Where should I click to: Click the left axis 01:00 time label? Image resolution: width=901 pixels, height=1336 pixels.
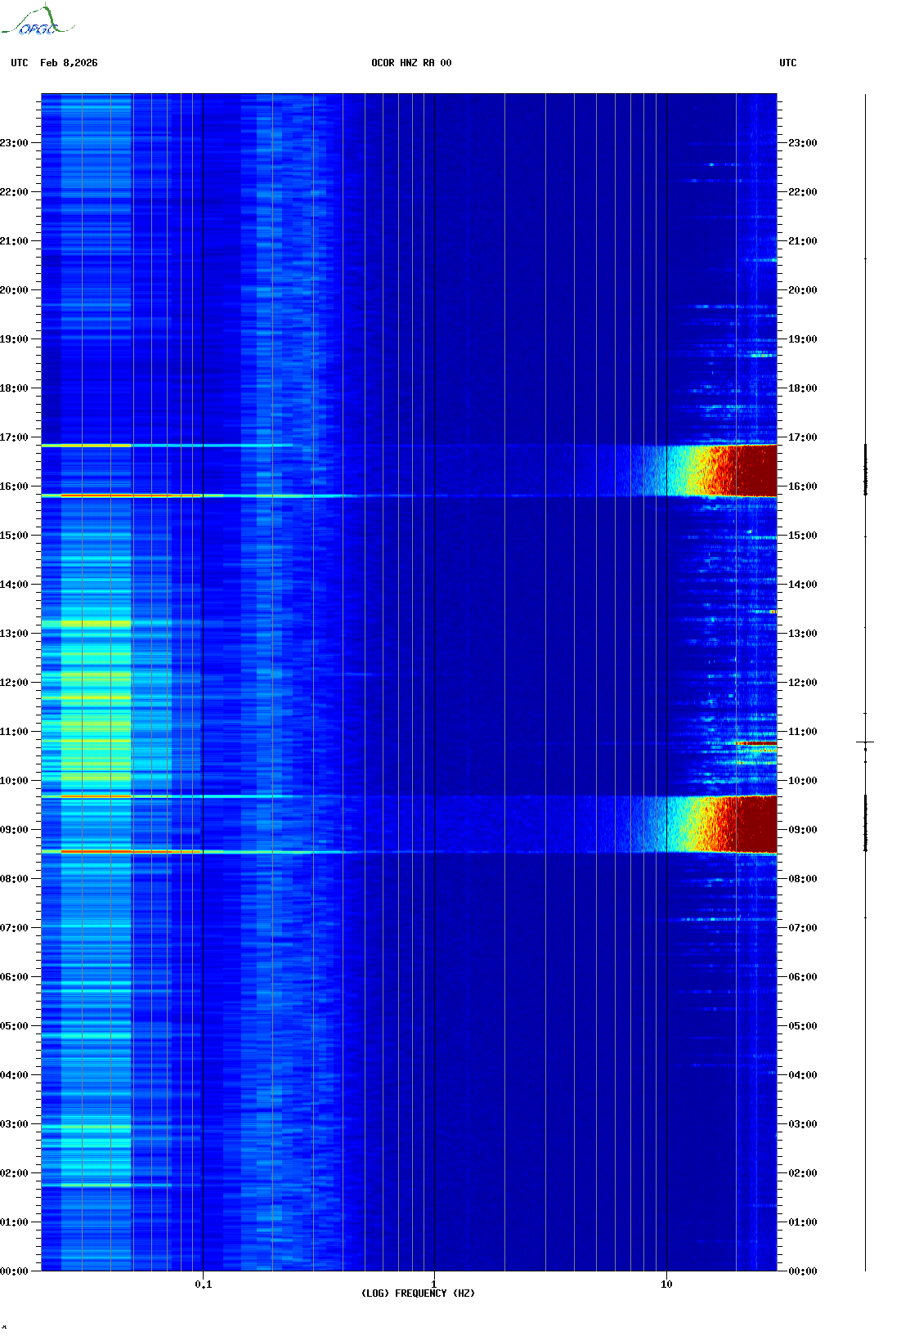point(14,1222)
